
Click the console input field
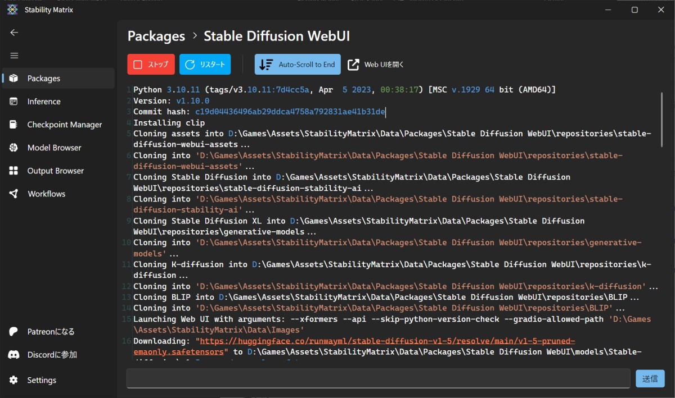click(378, 378)
